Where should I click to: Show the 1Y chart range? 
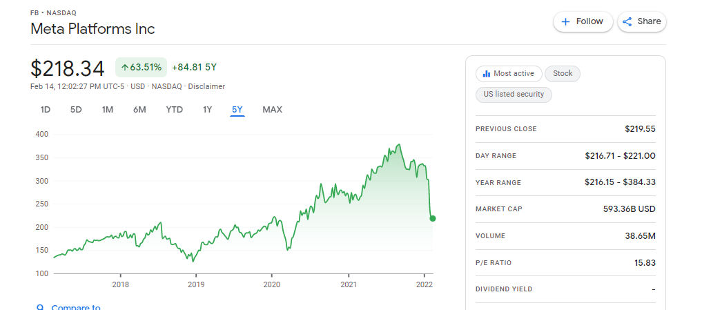click(x=207, y=110)
